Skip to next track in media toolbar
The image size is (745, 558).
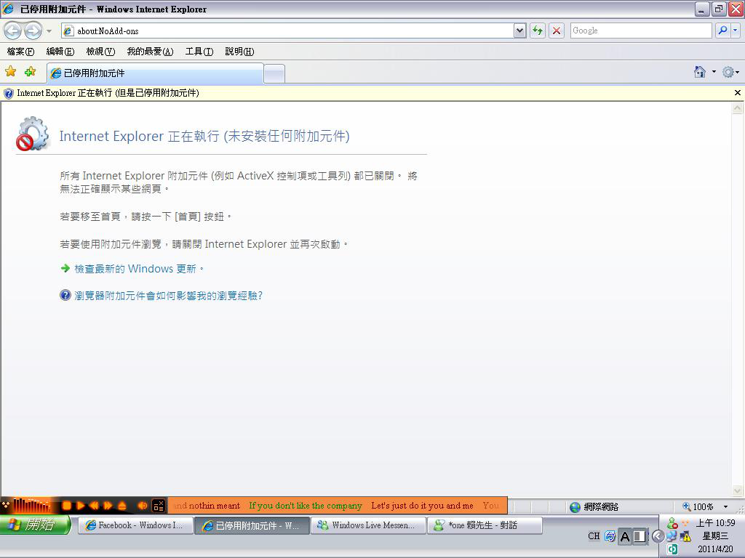pyautogui.click(x=108, y=506)
